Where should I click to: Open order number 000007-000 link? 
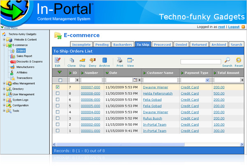pos(91,87)
